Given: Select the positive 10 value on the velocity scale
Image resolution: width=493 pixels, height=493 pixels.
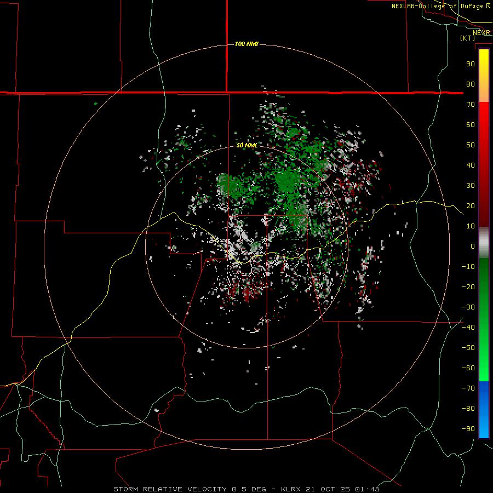Looking at the screenshot, I should click(471, 226).
